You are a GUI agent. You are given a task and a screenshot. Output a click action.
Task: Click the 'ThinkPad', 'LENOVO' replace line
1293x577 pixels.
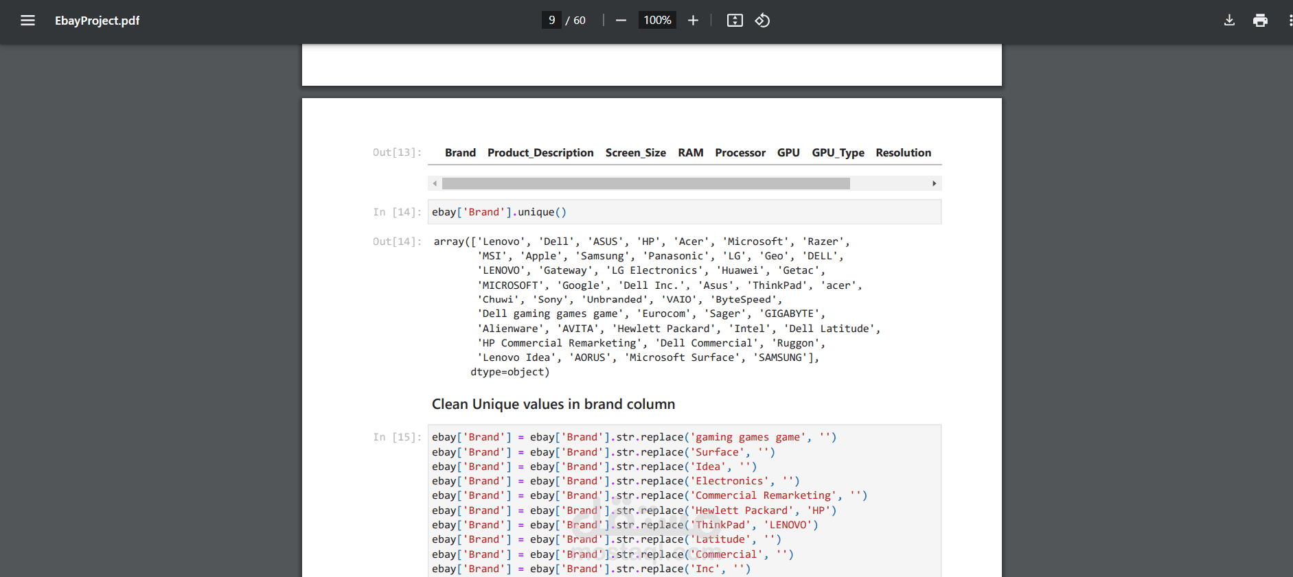[625, 525]
